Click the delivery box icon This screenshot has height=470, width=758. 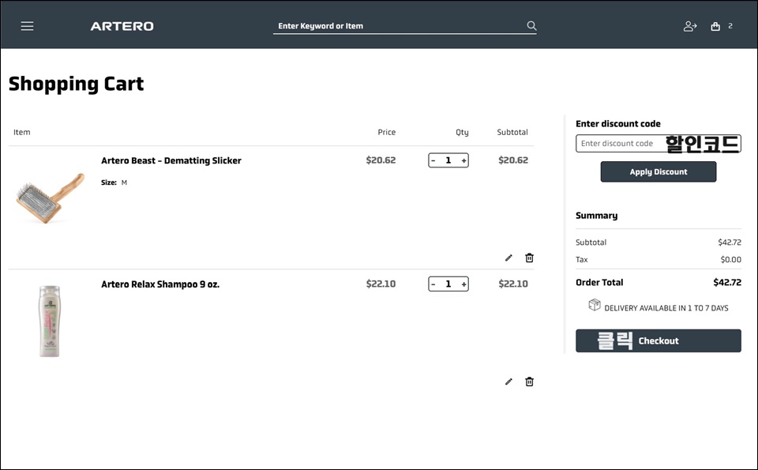tap(594, 305)
